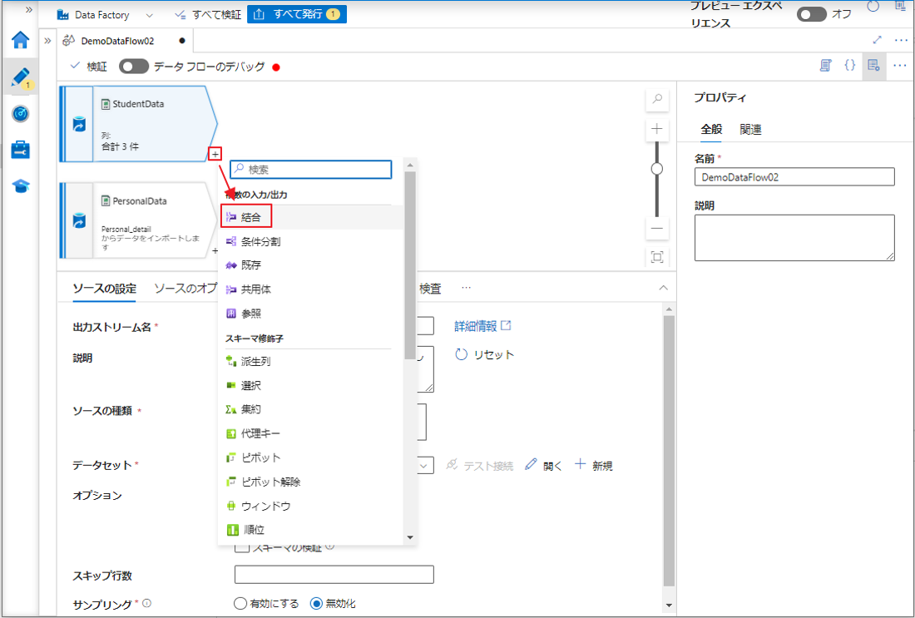Choose 派生列 derived column
Image resolution: width=915 pixels, height=618 pixels.
312,362
